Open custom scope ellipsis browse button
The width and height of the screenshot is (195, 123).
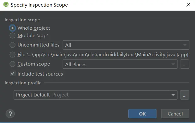[x=185, y=64]
